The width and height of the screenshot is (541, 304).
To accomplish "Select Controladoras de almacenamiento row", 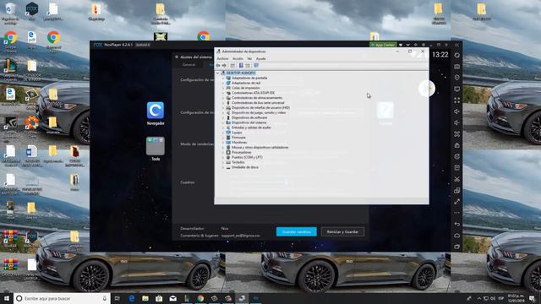I will click(x=257, y=98).
